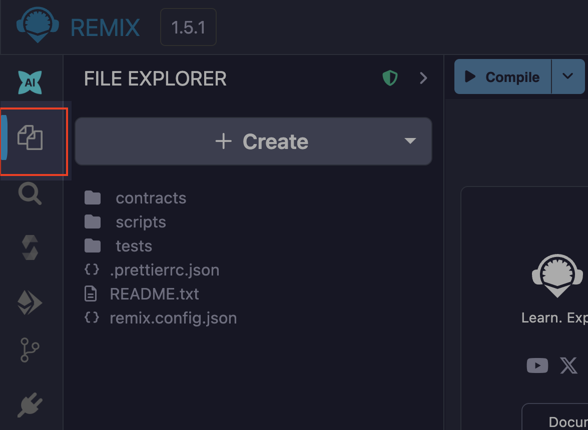The width and height of the screenshot is (588, 430).
Task: Expand the File Explorer chevron arrow
Action: 424,78
